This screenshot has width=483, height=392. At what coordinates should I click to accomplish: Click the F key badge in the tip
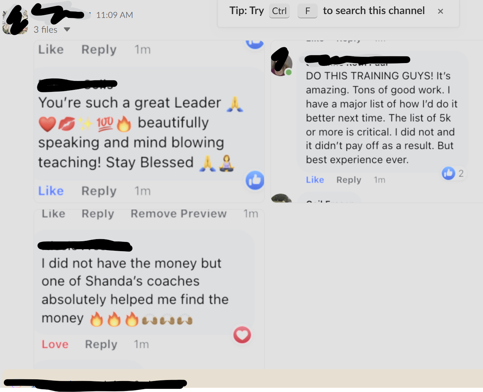(307, 11)
